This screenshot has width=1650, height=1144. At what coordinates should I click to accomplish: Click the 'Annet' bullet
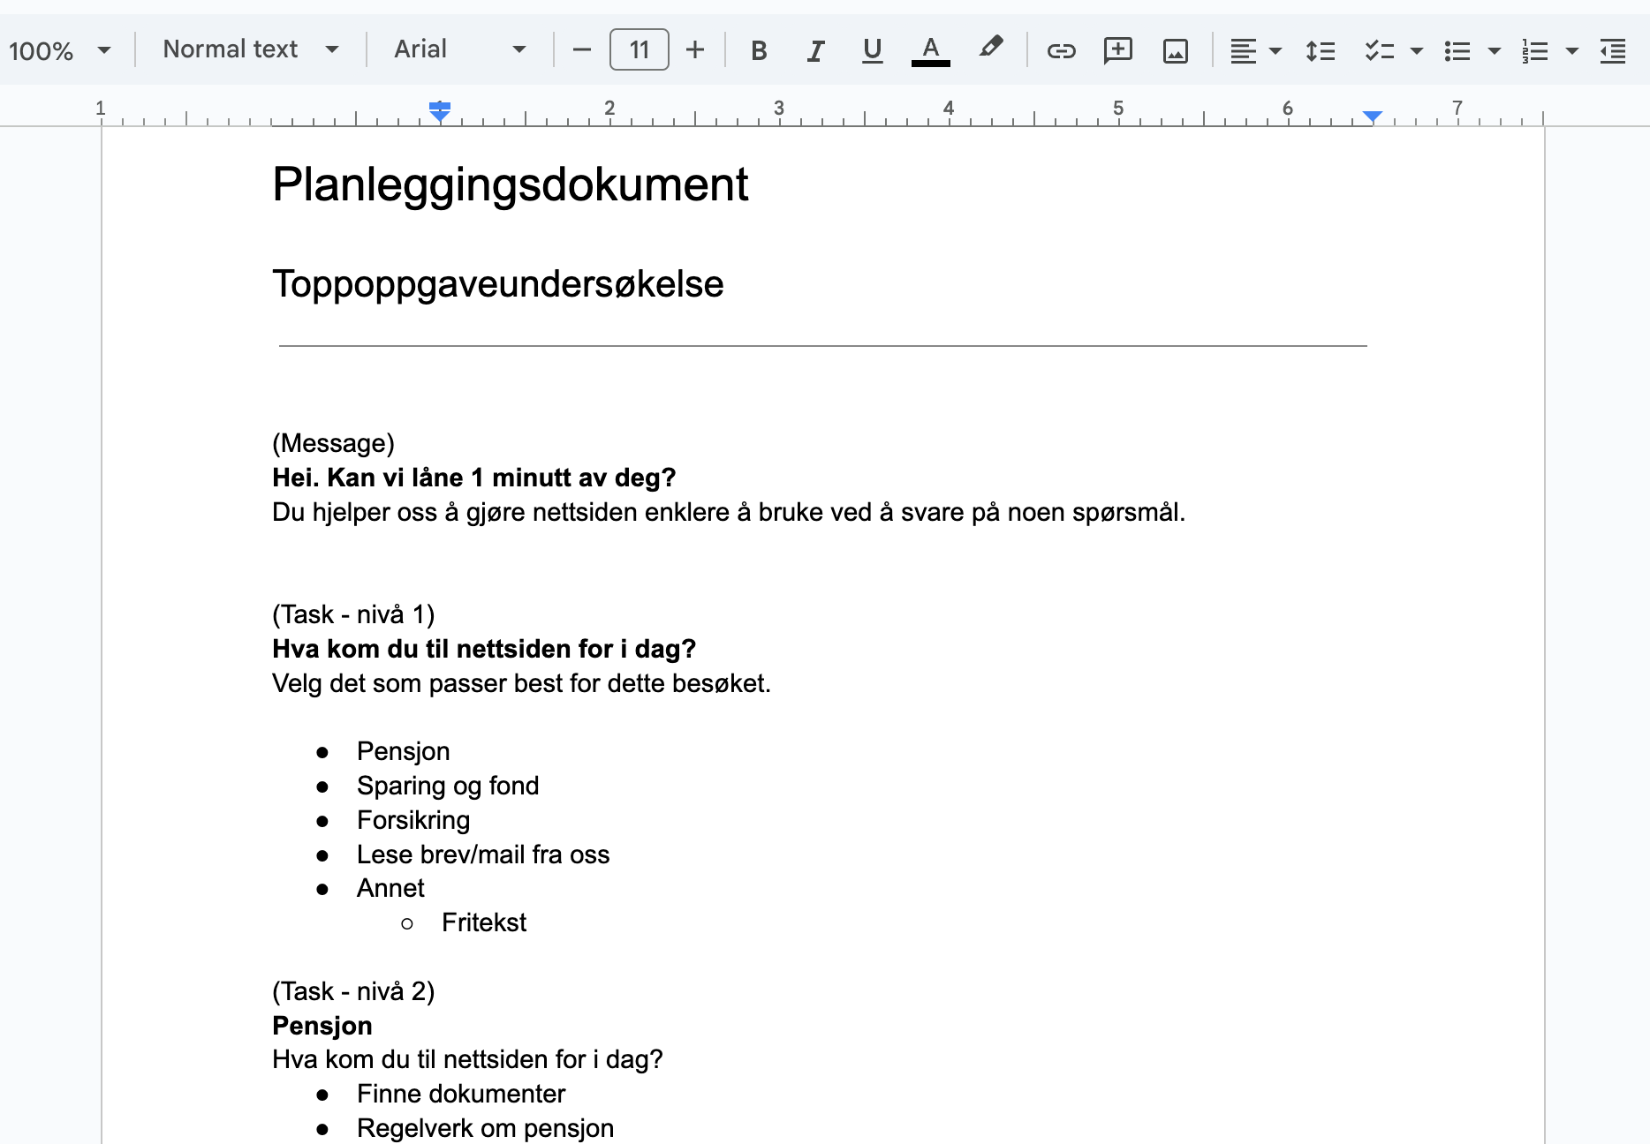(x=390, y=888)
